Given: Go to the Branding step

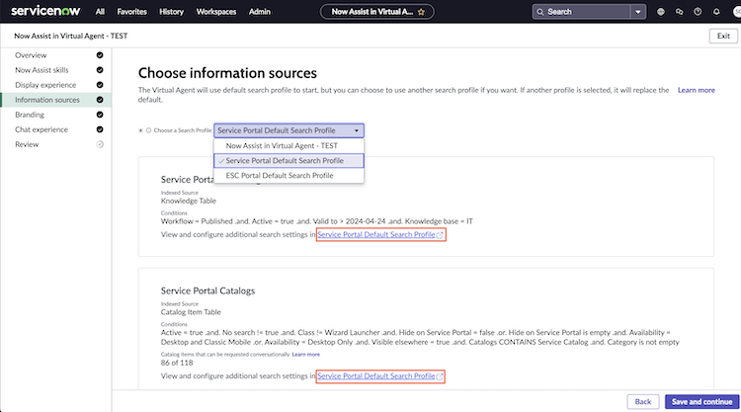Looking at the screenshot, I should tap(30, 115).
